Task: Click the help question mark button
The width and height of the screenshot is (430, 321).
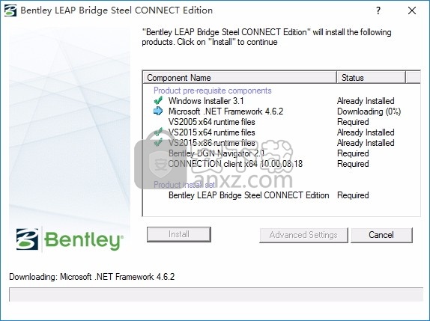Action: coord(378,10)
